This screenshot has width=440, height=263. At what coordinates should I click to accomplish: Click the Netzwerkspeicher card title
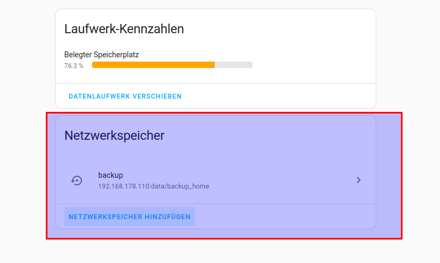coord(114,136)
